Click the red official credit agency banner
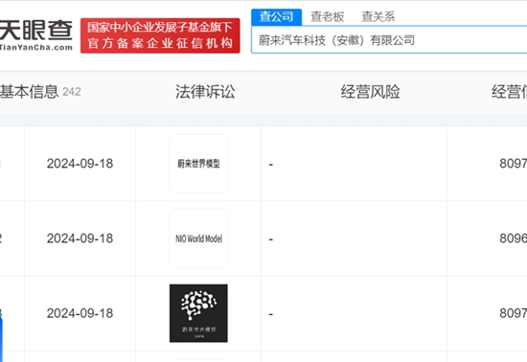Viewport: 527px width, 362px height. pyautogui.click(x=160, y=35)
